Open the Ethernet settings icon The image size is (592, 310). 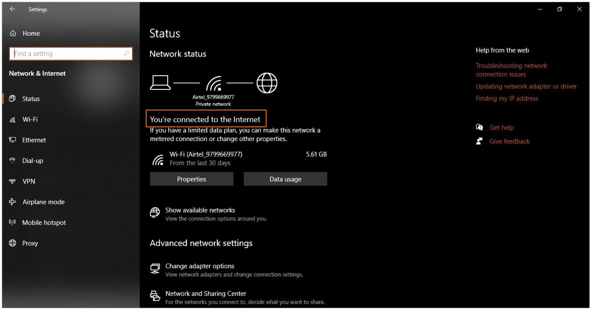coord(12,140)
